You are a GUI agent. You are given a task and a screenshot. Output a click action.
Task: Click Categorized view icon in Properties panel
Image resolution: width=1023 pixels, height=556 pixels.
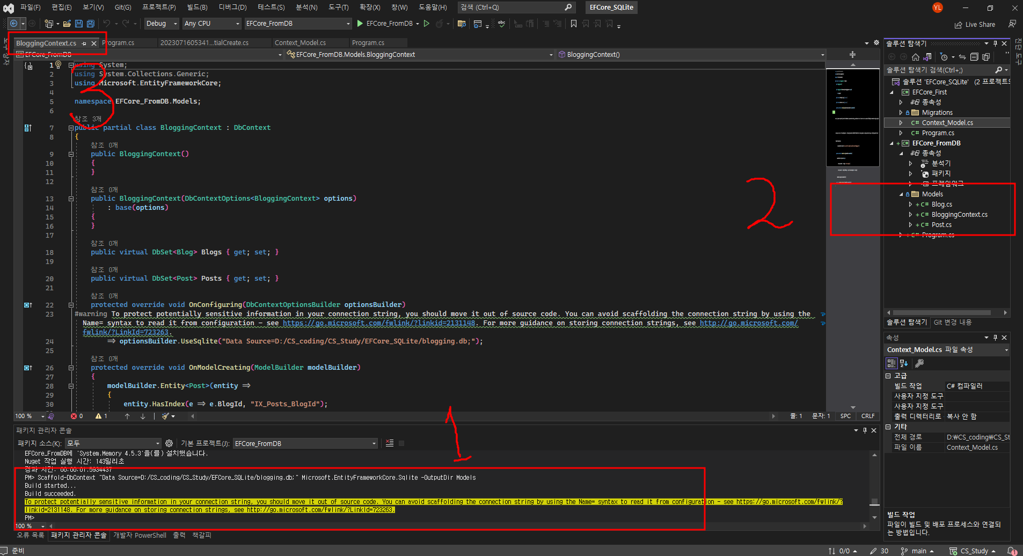tap(892, 363)
